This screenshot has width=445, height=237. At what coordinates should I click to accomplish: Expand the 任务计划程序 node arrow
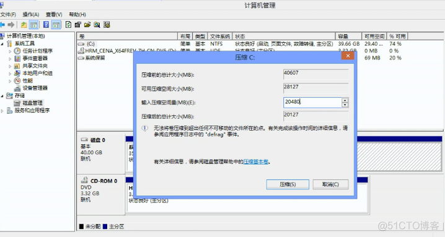click(10, 51)
